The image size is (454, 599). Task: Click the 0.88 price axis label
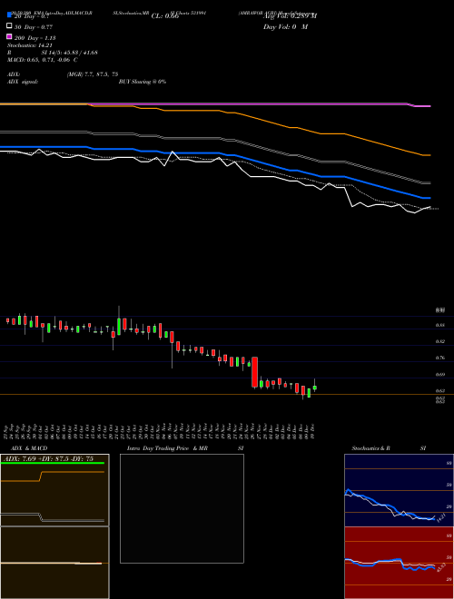point(440,325)
